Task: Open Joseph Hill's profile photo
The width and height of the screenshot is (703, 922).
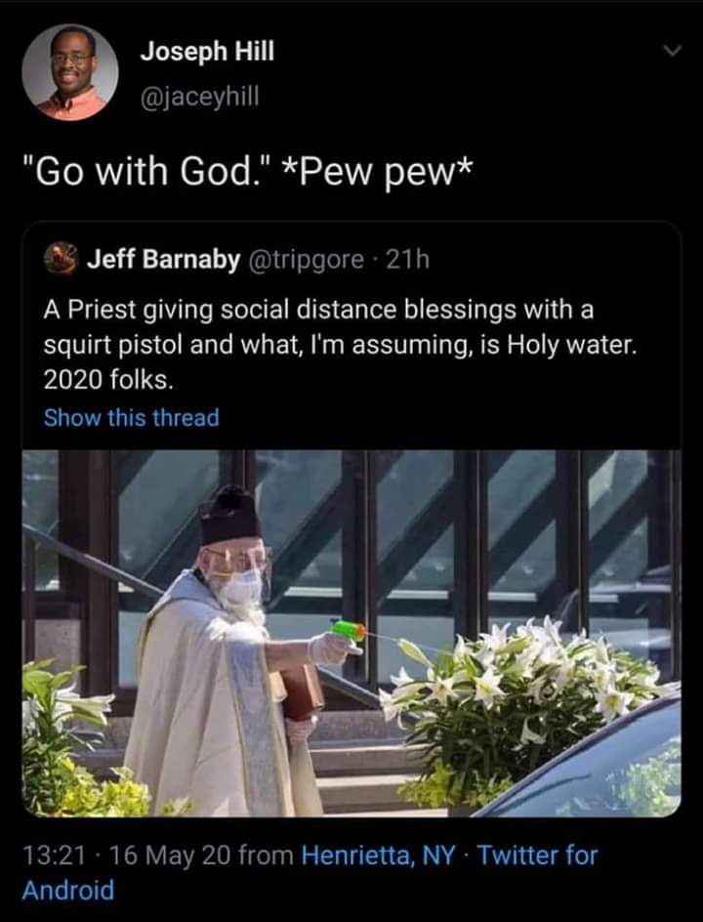Action: coord(70,72)
